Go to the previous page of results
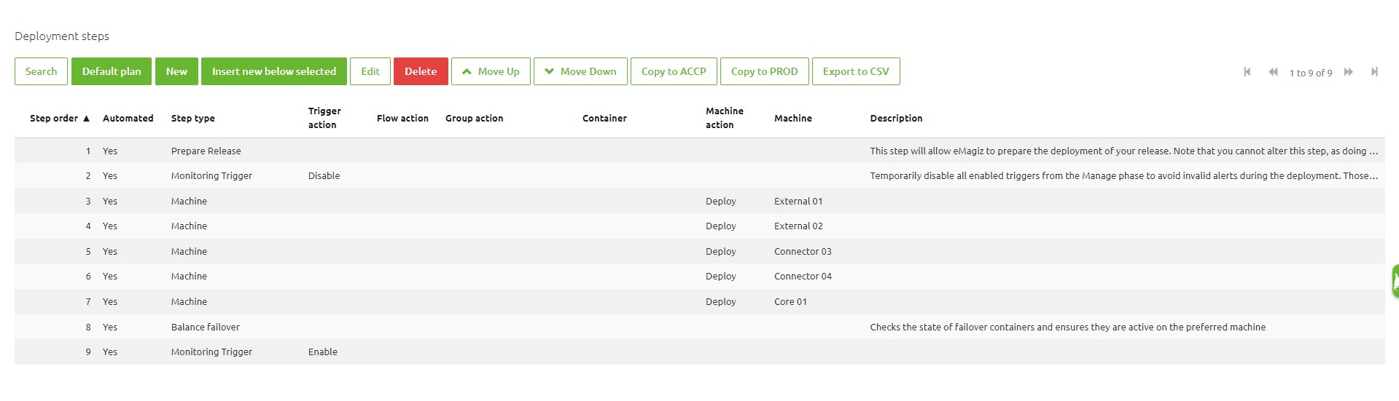The image size is (1399, 401). click(1273, 72)
